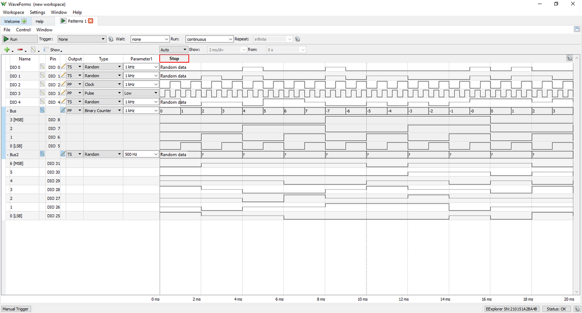
Task: Open trigger settings gear beside Trigger dropdown
Action: (110, 39)
